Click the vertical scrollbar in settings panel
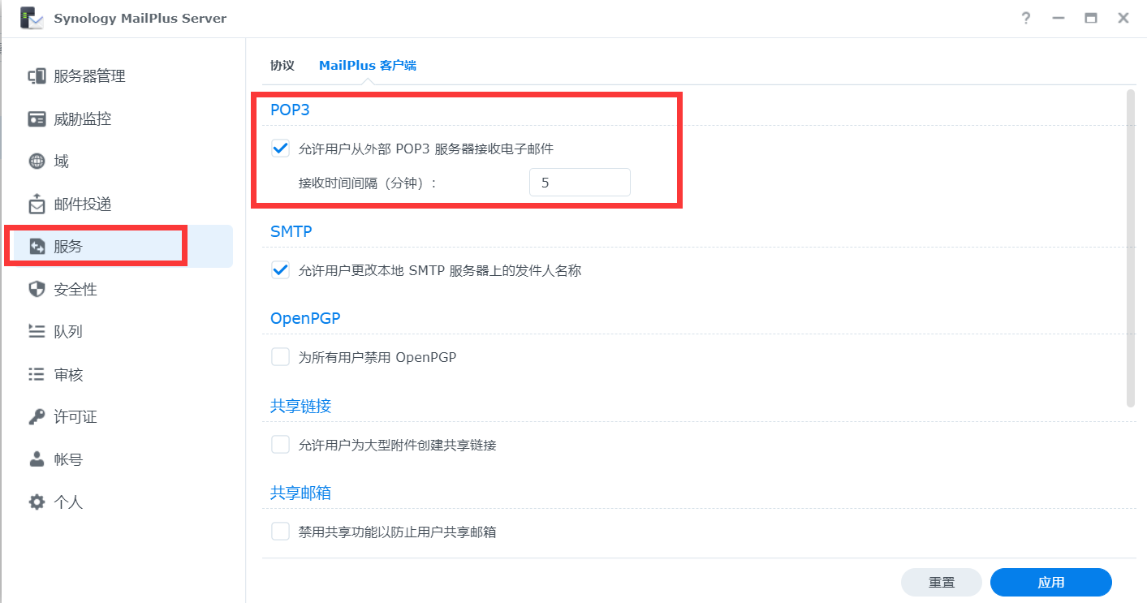The height and width of the screenshot is (603, 1147). [x=1131, y=248]
